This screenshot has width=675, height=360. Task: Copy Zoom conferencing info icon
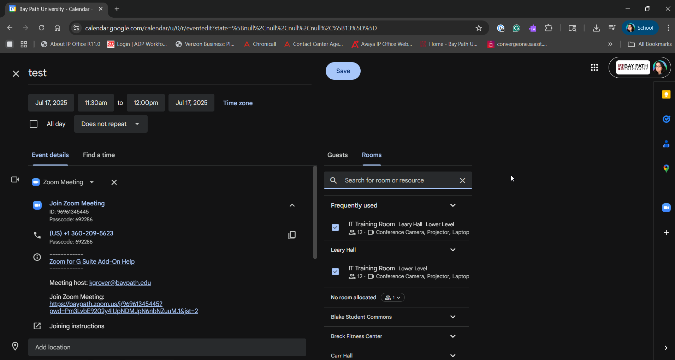point(292,235)
